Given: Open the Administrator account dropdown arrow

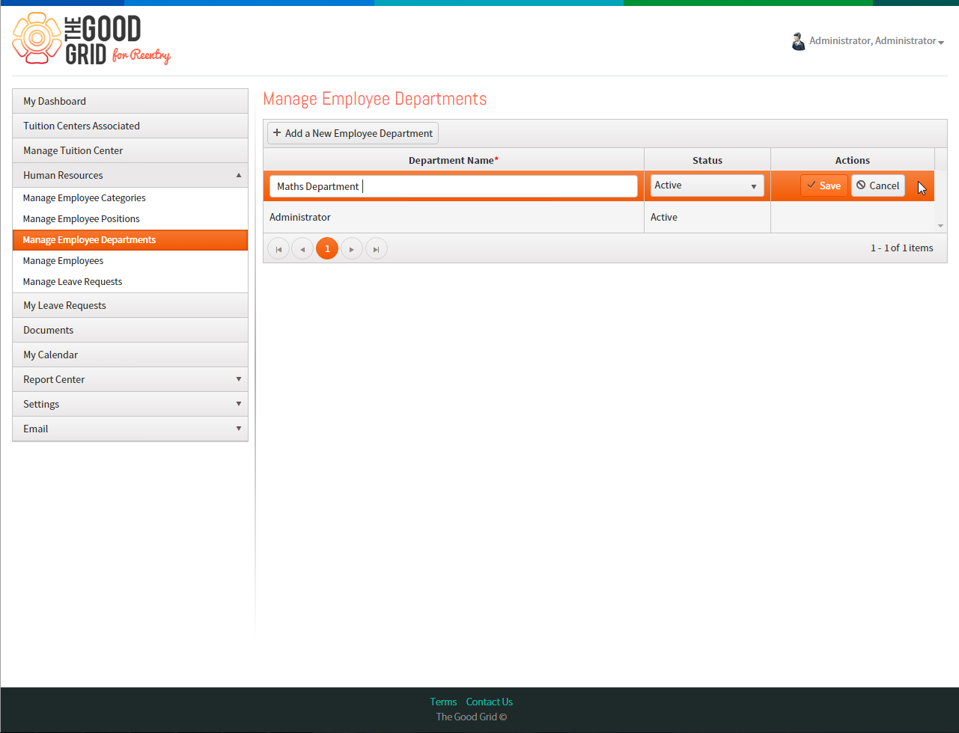Looking at the screenshot, I should (941, 43).
